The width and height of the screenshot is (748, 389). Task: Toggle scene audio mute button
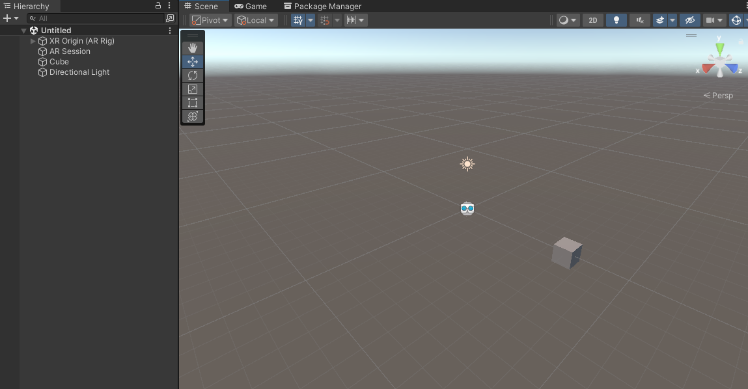click(640, 20)
